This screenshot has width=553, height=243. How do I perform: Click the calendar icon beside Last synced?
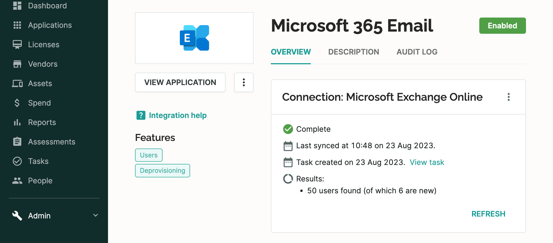[x=288, y=146]
